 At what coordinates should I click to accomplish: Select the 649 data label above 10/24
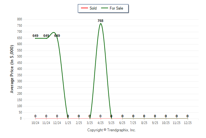pyautogui.click(x=35, y=36)
